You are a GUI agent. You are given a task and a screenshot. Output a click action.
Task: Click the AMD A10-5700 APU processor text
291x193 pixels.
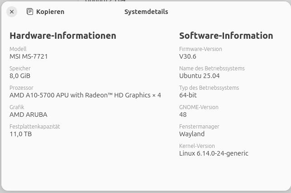[85, 95]
